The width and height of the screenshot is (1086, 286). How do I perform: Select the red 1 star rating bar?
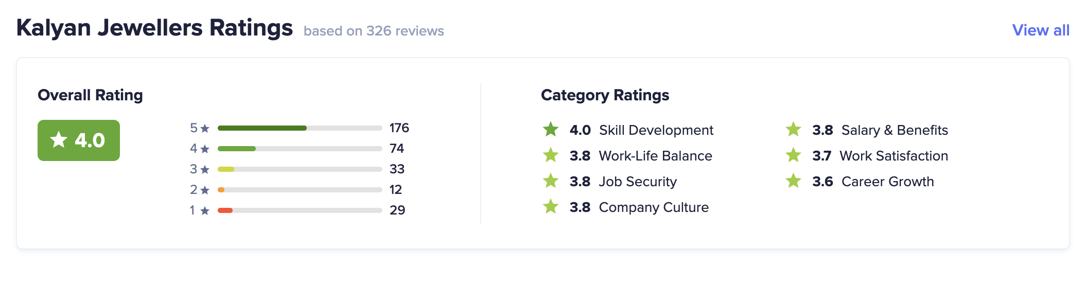[x=300, y=210]
